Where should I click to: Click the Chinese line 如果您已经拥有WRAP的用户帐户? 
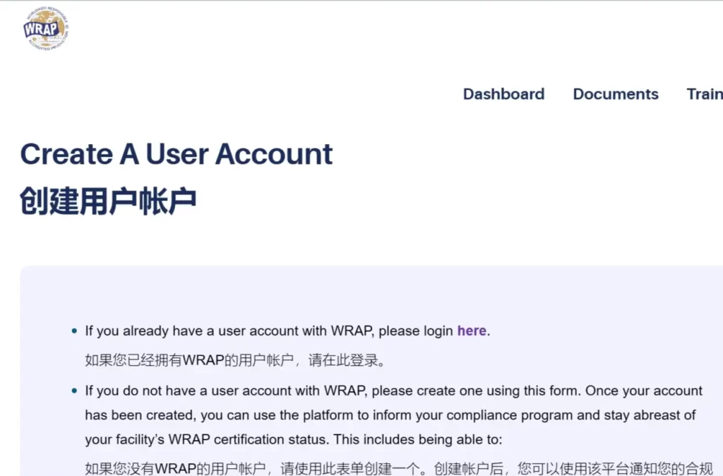189,361
